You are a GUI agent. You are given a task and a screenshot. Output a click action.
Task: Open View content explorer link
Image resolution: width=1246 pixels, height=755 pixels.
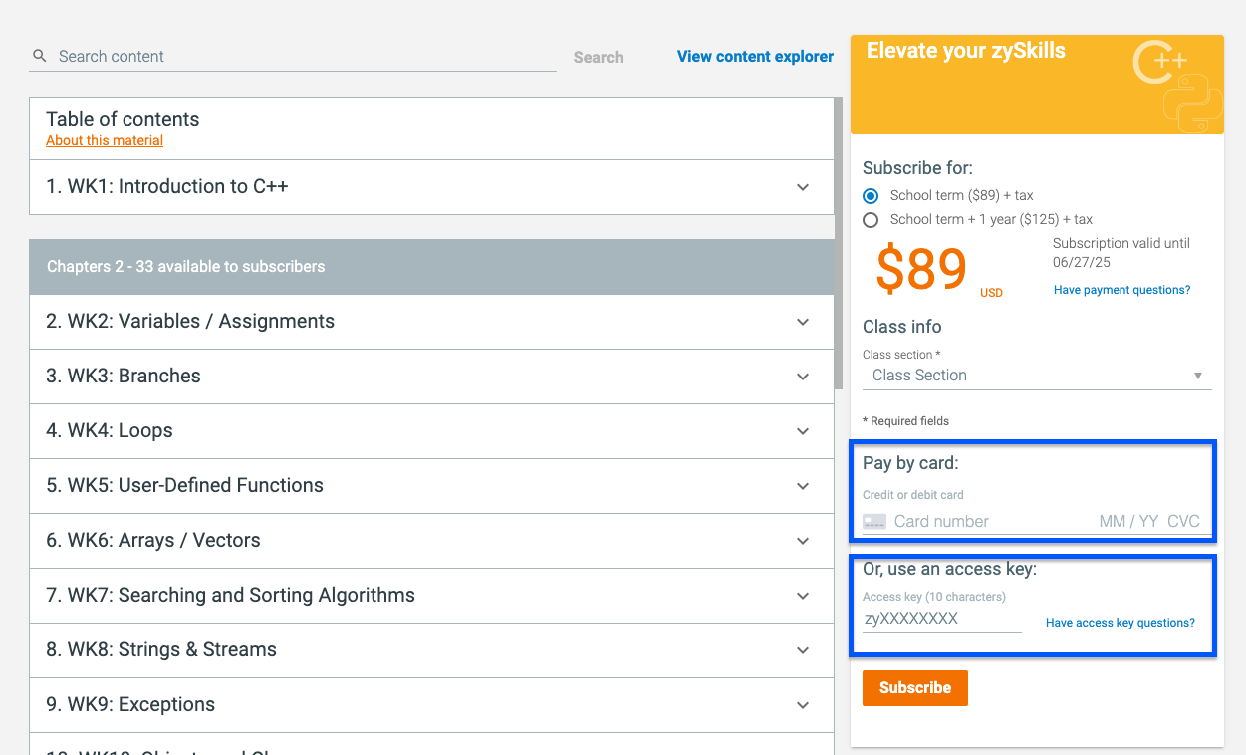coord(755,57)
